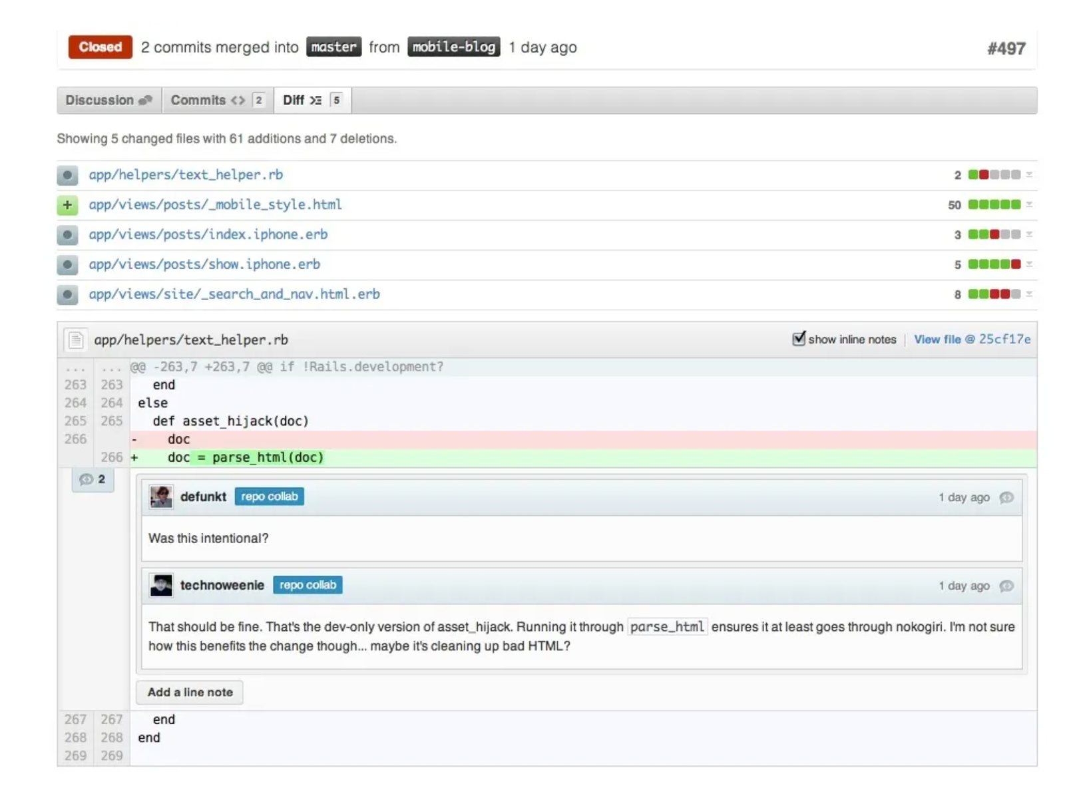Click the comment bubble icon on technoweenie's note
Screen dimensions: 1065x802
(x=1006, y=586)
